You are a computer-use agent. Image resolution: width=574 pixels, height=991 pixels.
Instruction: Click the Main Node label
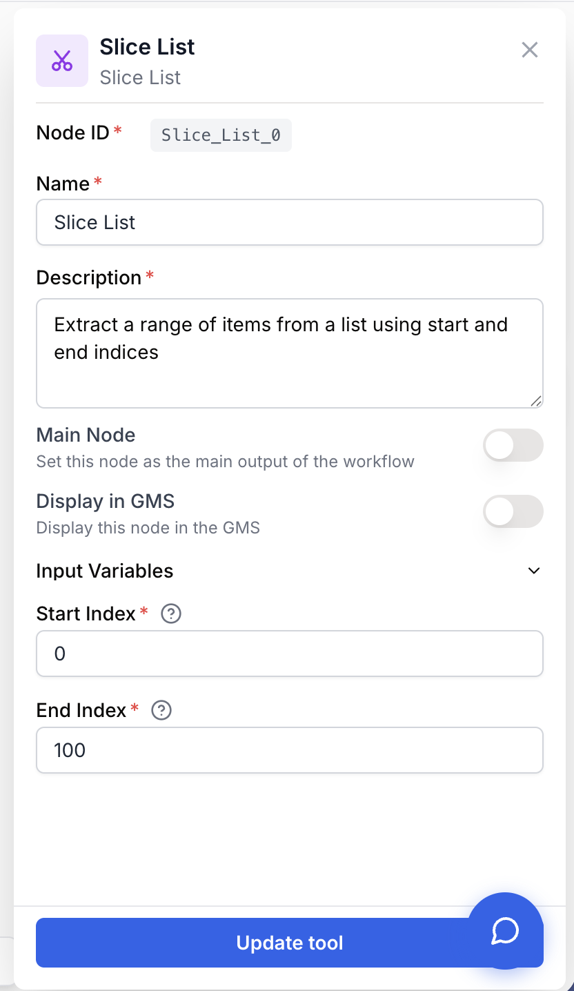(86, 435)
